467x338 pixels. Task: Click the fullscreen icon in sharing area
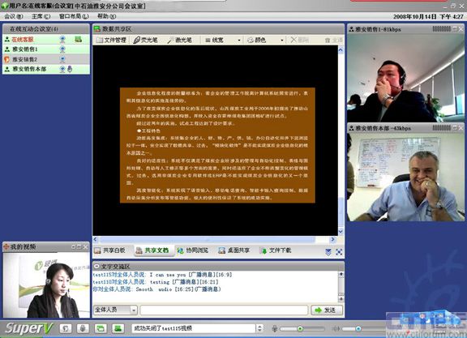click(x=339, y=252)
